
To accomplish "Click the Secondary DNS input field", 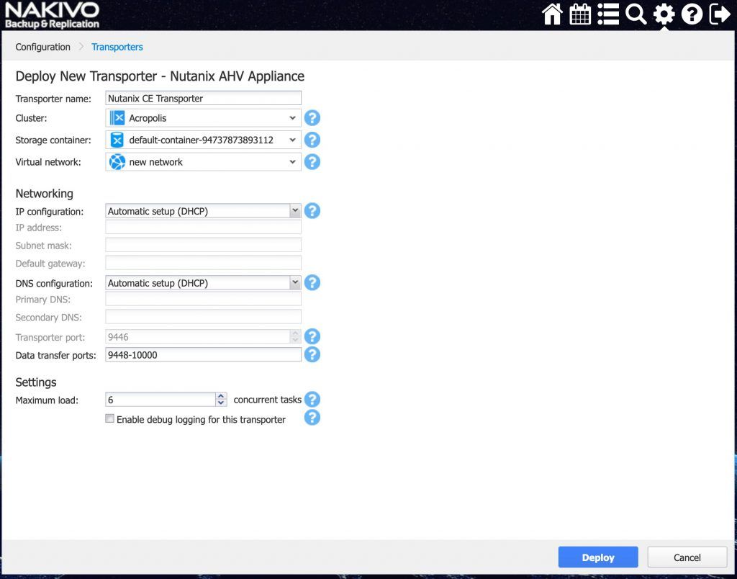I will 203,317.
